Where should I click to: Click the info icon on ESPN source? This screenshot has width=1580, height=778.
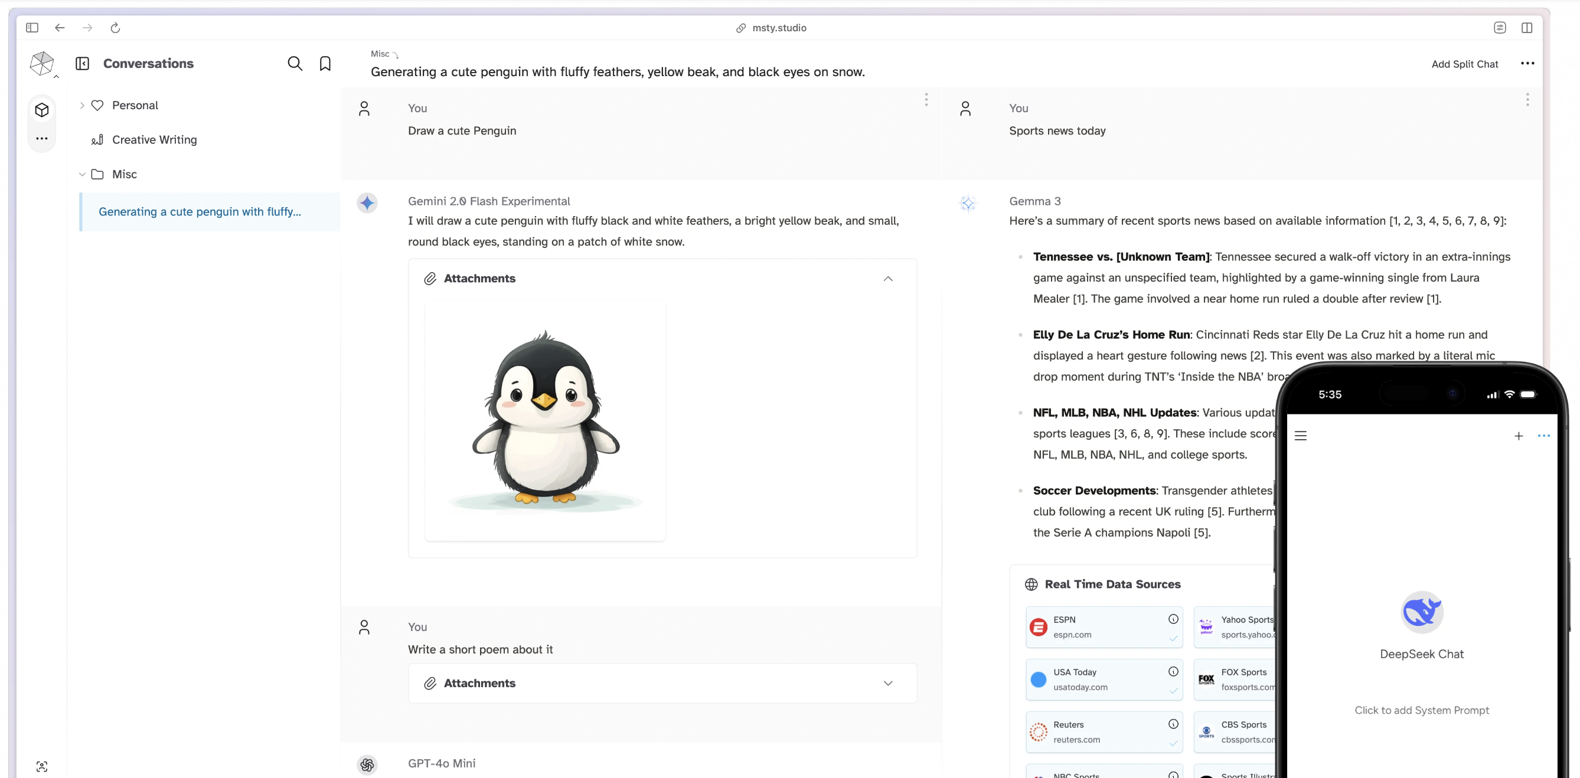(x=1173, y=619)
